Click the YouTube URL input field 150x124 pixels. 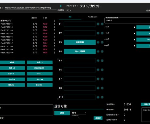[31, 8]
